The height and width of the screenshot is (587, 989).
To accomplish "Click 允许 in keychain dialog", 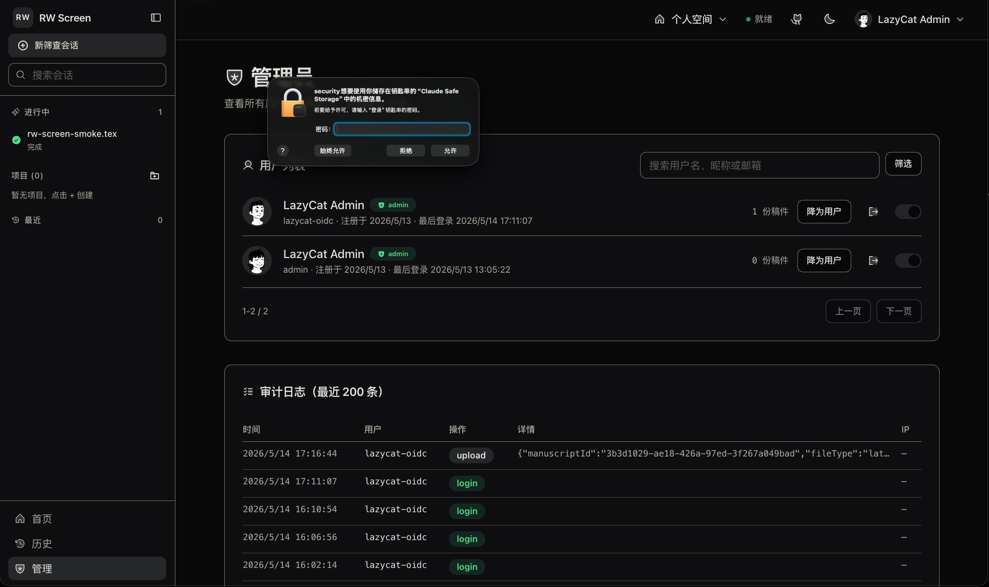I will (450, 151).
